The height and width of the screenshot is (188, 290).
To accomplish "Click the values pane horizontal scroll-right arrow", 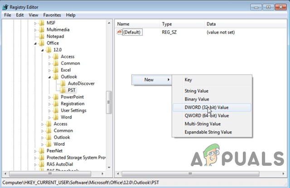I will pyautogui.click(x=283, y=174).
